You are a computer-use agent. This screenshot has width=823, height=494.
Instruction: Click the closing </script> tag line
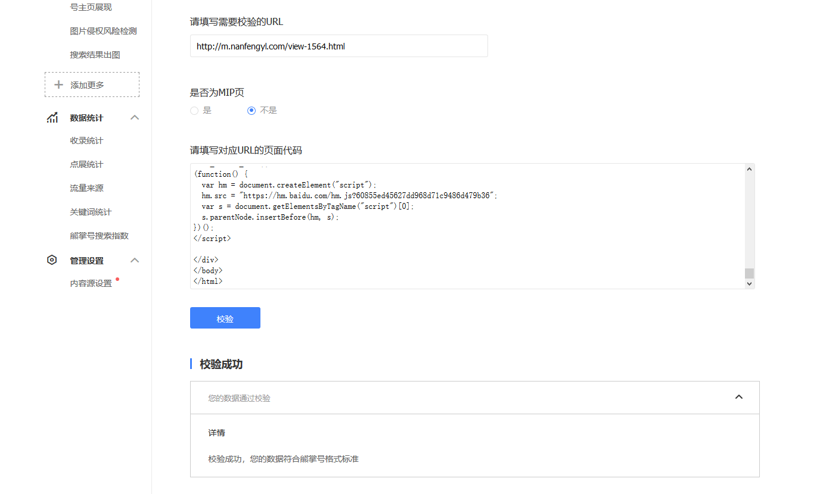212,238
